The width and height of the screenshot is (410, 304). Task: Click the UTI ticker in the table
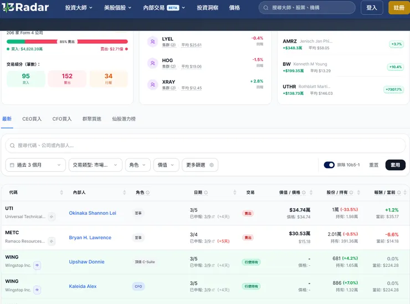[9, 208]
